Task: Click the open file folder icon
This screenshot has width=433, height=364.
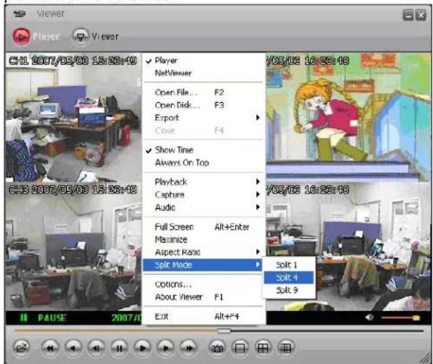Action: [20, 346]
